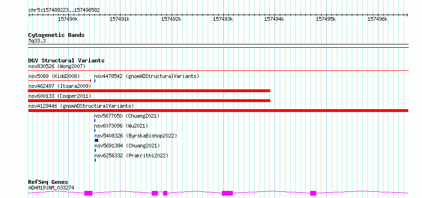422x198 pixels.
Task: Select variant label nsv5677050 (Chuang2021)
Action: pos(127,116)
